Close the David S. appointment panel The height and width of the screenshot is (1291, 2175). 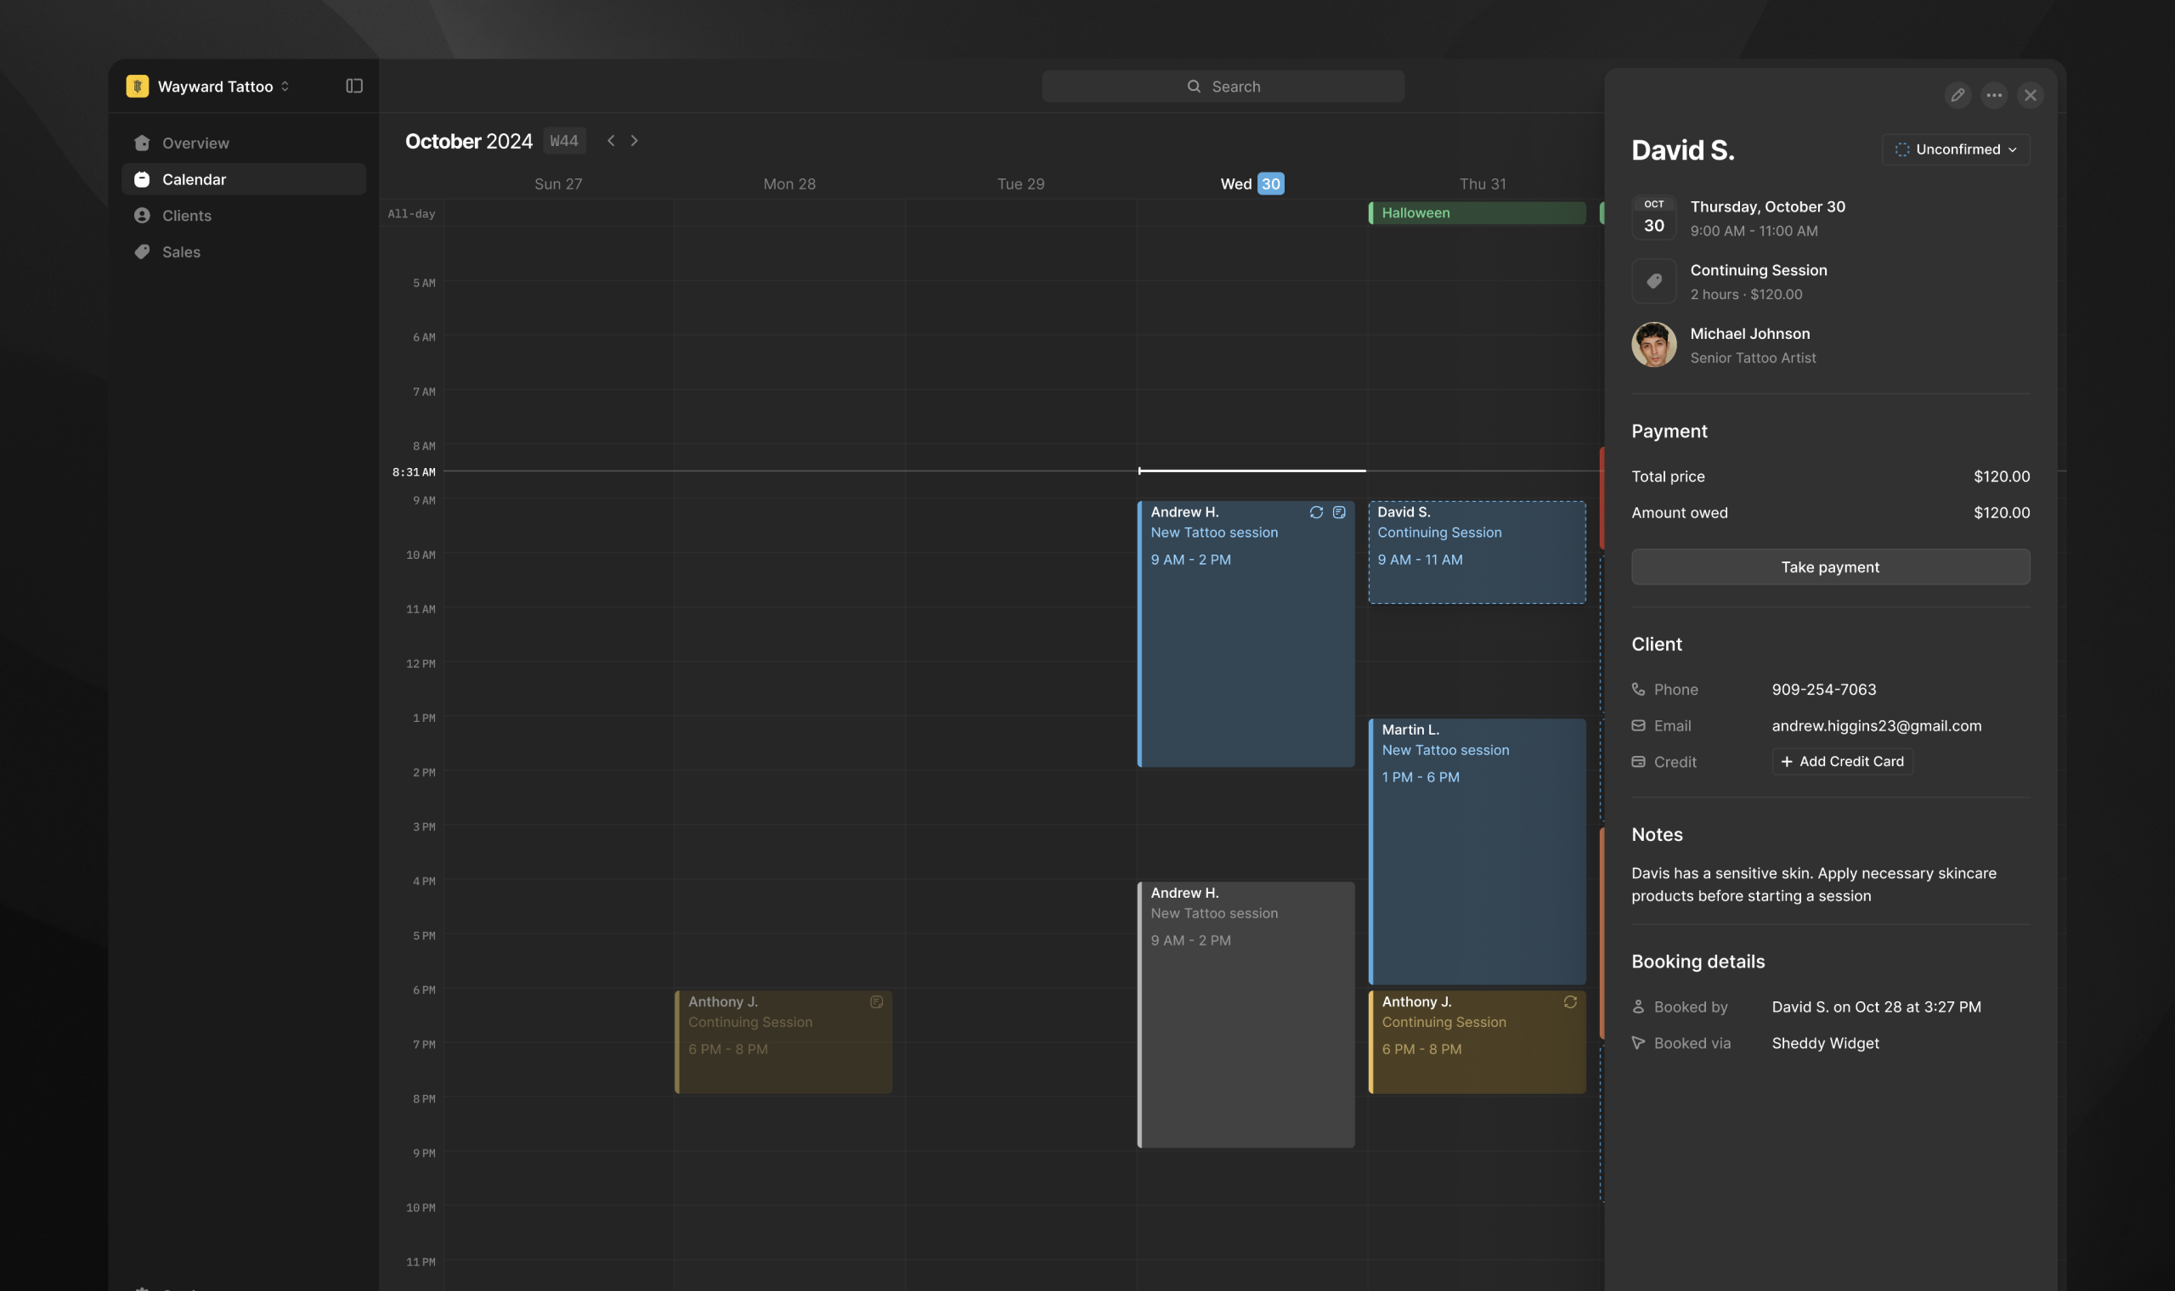click(x=2031, y=96)
